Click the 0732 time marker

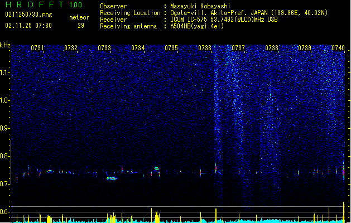coord(71,48)
